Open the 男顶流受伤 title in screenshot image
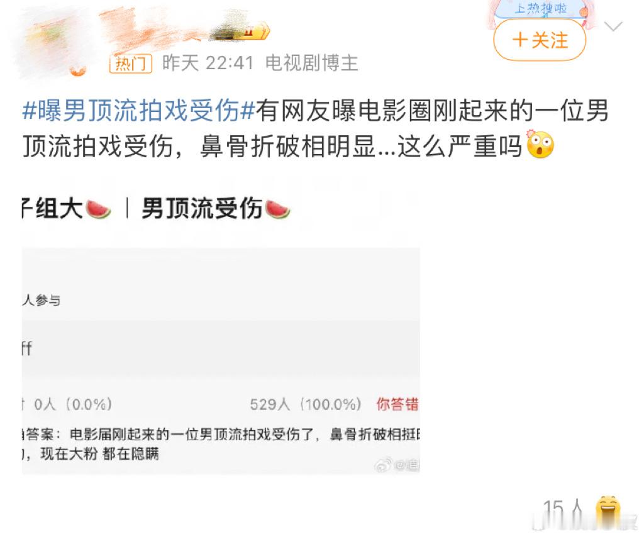Screen dimensions: 644x537 pyautogui.click(x=202, y=209)
